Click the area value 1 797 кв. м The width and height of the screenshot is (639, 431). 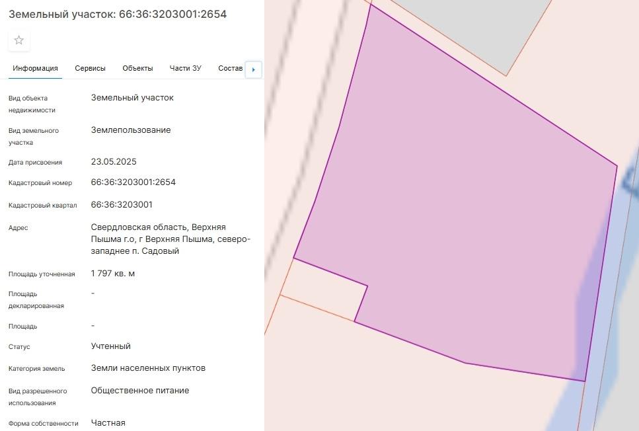(x=113, y=274)
